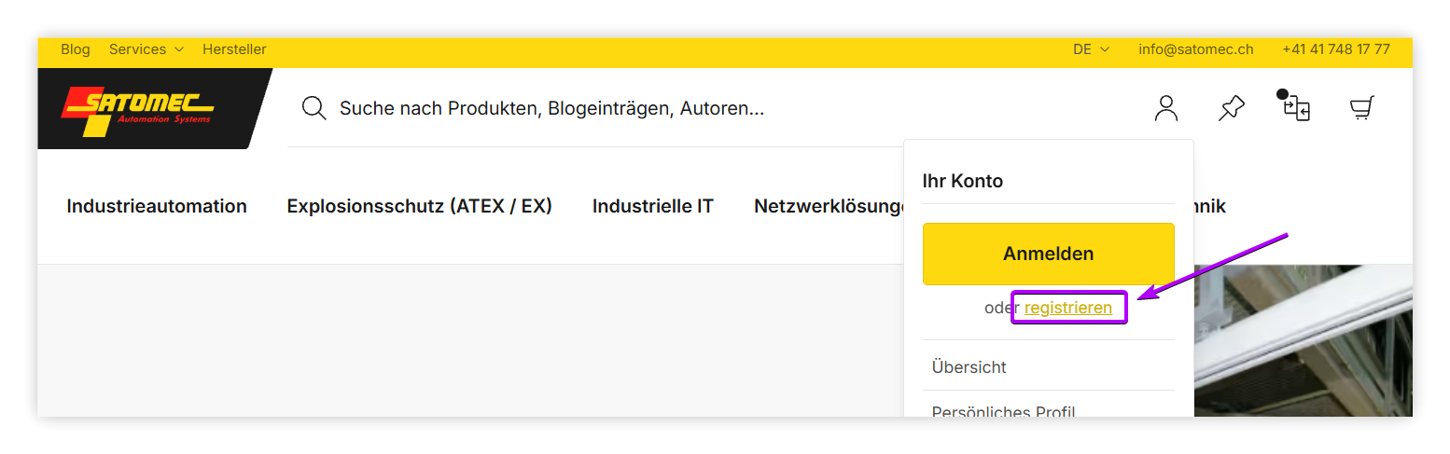Viewport: 1450px width, 454px height.
Task: Click the phone number +41 41 748 17 77
Action: [1335, 49]
